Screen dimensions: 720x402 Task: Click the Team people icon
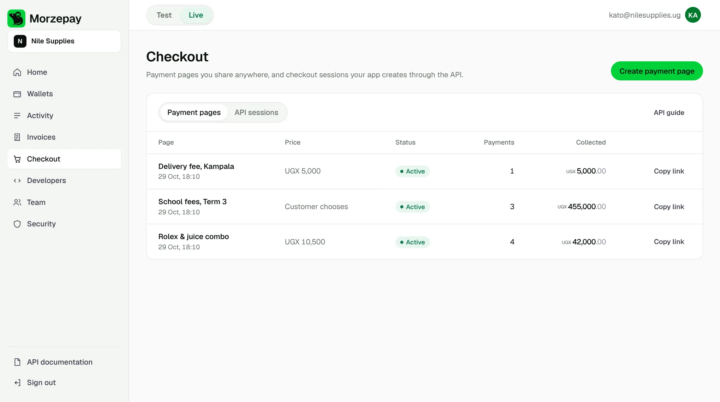pos(17,202)
